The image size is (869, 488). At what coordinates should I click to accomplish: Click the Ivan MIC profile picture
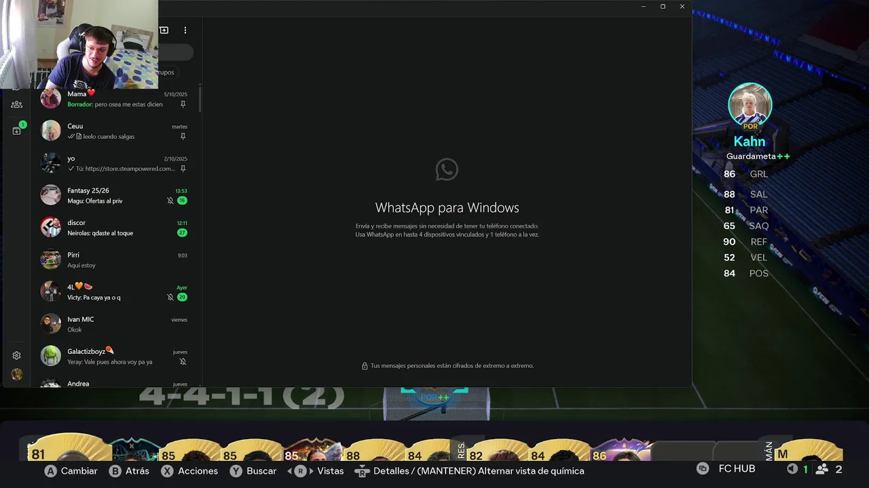coord(50,324)
